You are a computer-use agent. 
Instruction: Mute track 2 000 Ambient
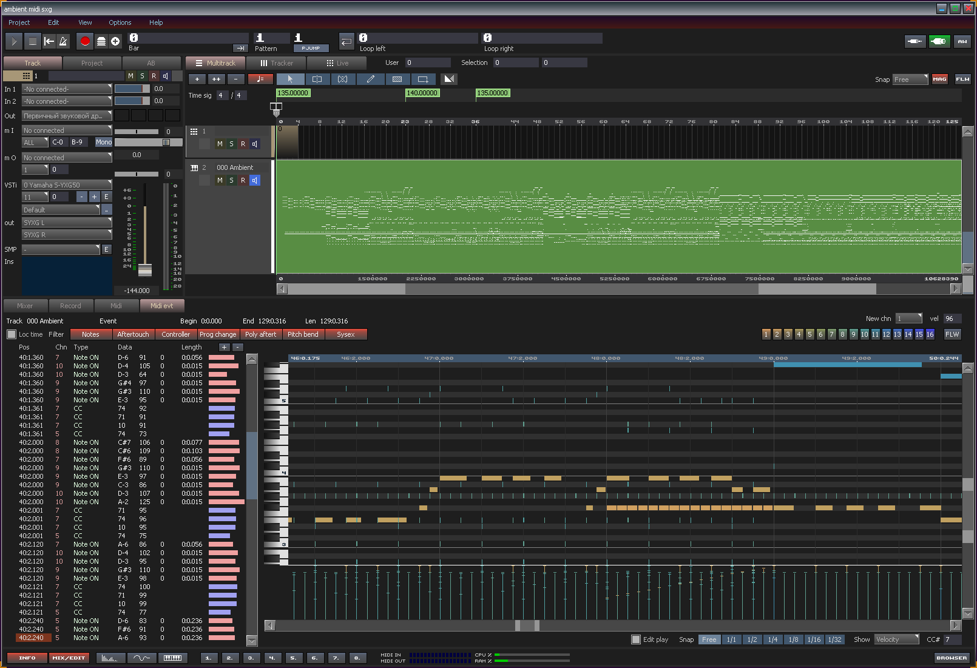220,180
